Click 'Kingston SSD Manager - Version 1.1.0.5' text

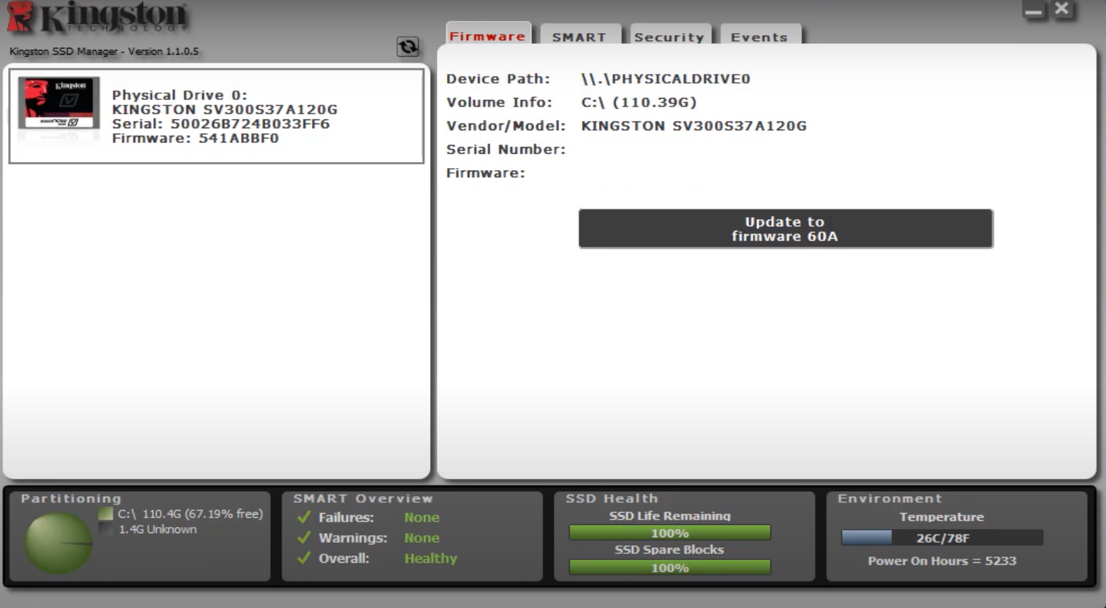[x=104, y=51]
